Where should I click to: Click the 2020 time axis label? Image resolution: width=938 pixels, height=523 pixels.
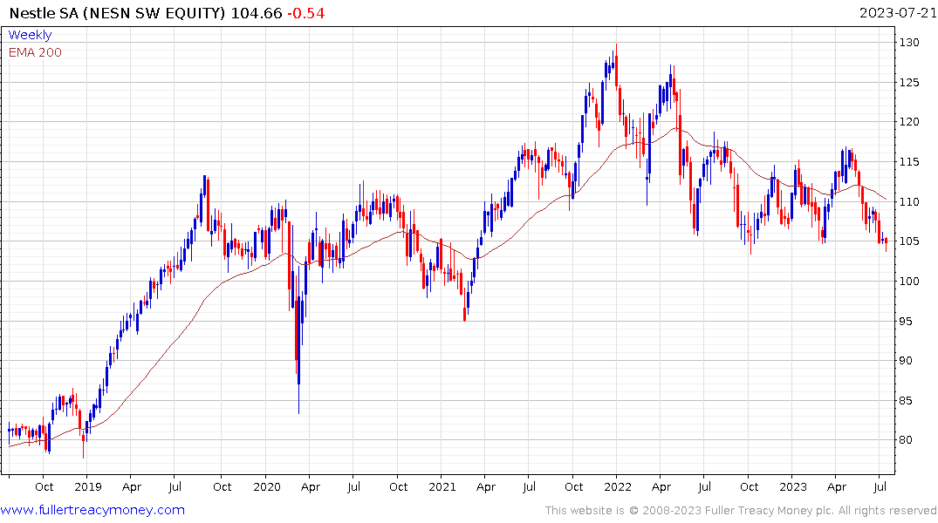[x=267, y=486]
